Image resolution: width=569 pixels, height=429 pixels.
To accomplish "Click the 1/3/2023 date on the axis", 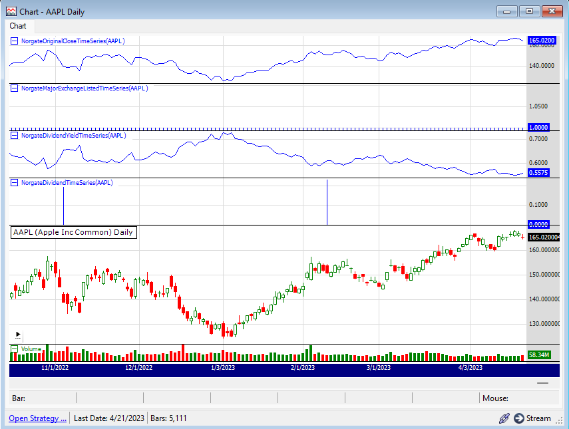I will pos(223,367).
